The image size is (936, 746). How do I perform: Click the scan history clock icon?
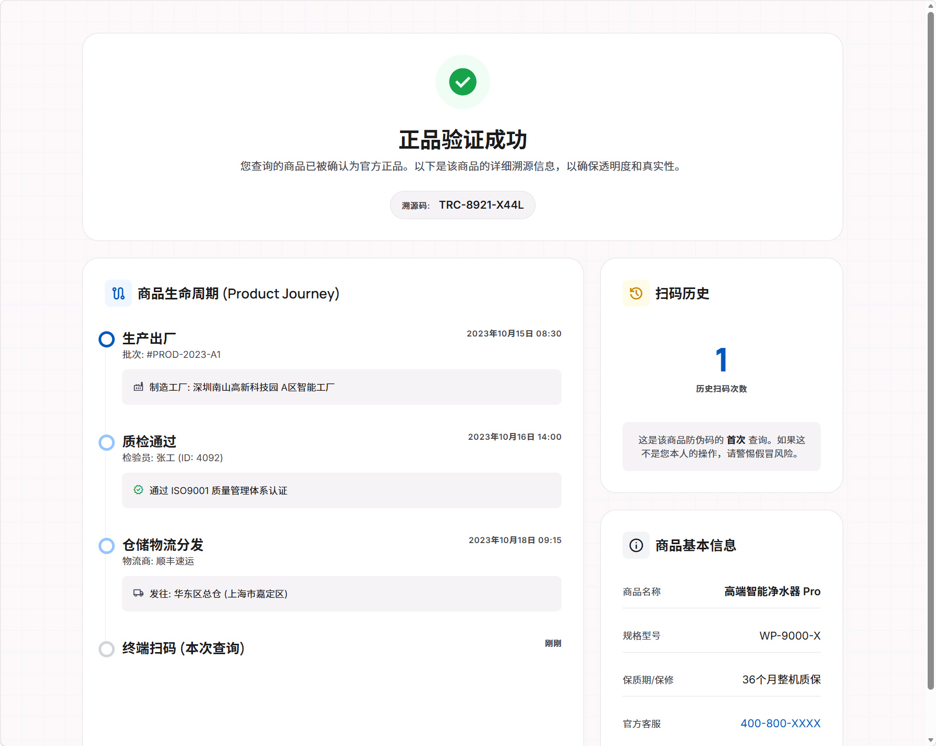tap(636, 293)
